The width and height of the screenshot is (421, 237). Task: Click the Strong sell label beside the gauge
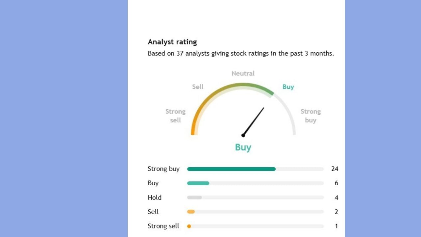tap(176, 116)
